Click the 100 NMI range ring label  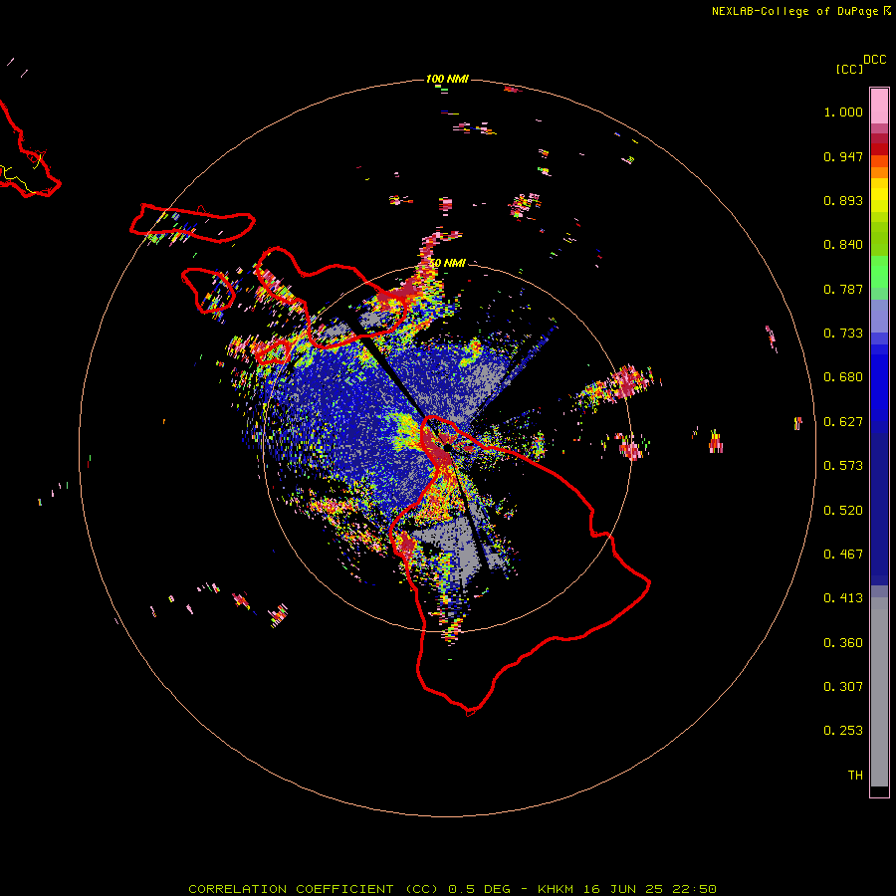point(447,79)
